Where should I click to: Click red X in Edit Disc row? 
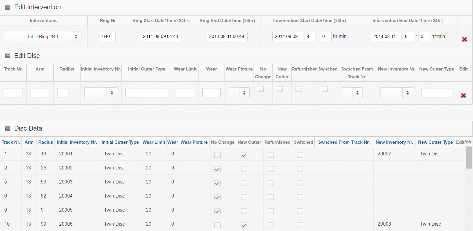click(463, 96)
